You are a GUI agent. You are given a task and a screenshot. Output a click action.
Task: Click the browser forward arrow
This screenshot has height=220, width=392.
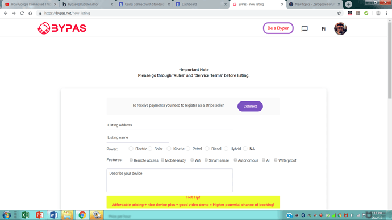14,13
